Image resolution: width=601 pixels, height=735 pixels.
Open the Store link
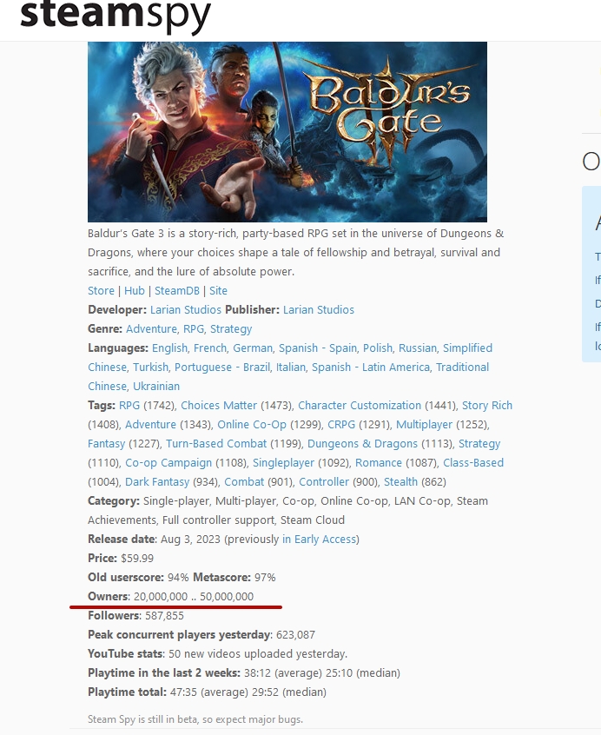click(x=101, y=291)
